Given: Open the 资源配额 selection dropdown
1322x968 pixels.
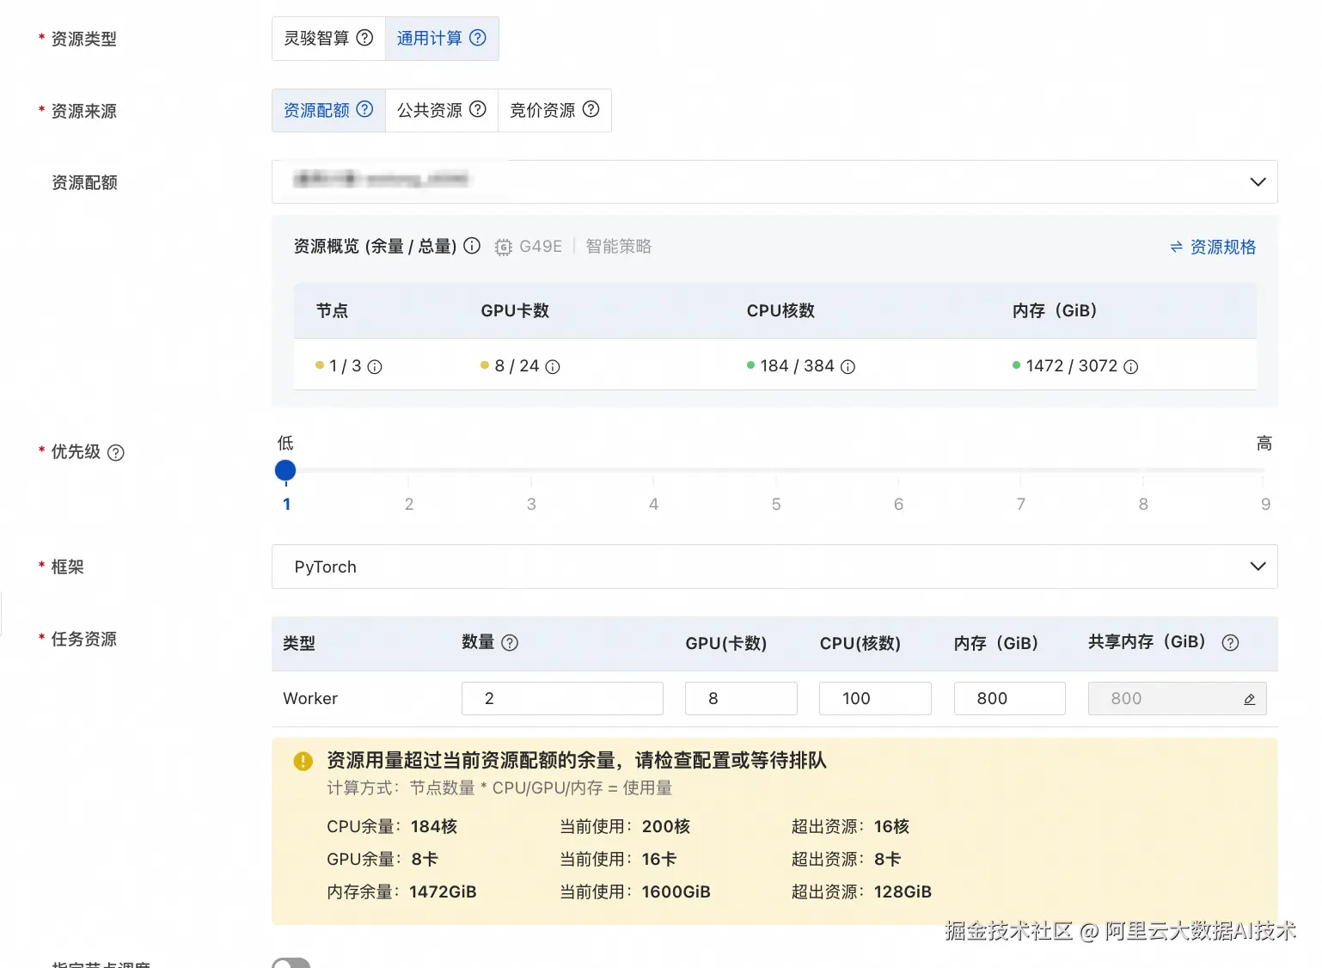Looking at the screenshot, I should click(1258, 181).
